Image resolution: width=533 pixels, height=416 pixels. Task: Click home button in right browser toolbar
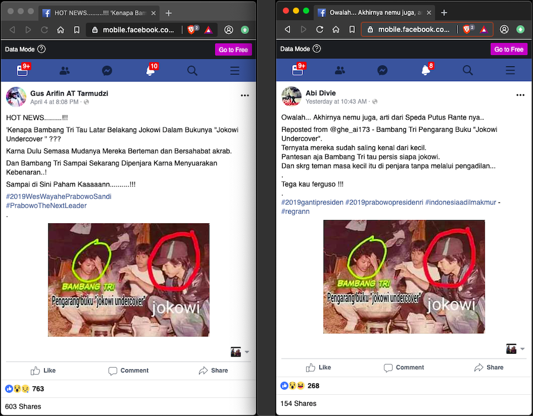point(336,30)
